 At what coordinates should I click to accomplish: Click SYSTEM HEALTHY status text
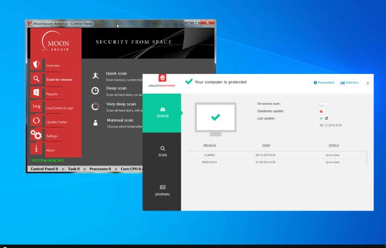point(48,160)
